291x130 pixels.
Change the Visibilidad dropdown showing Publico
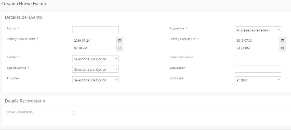click(258, 80)
